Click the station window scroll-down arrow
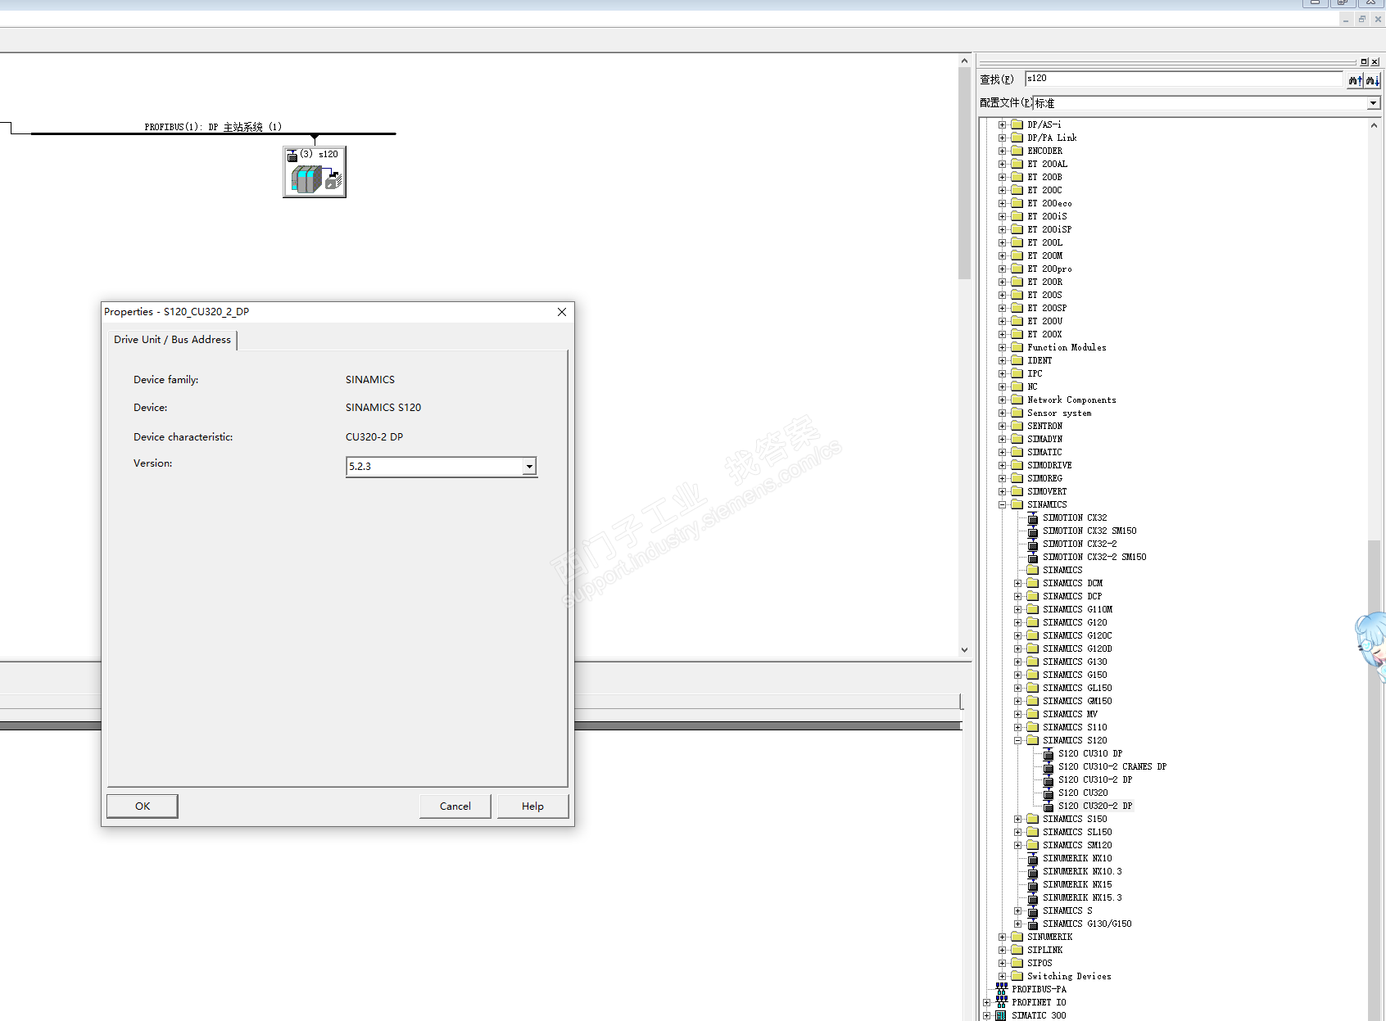1386x1021 pixels. coord(964,650)
